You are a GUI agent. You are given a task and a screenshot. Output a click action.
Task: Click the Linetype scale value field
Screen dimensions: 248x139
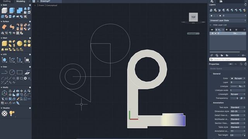[238, 90]
